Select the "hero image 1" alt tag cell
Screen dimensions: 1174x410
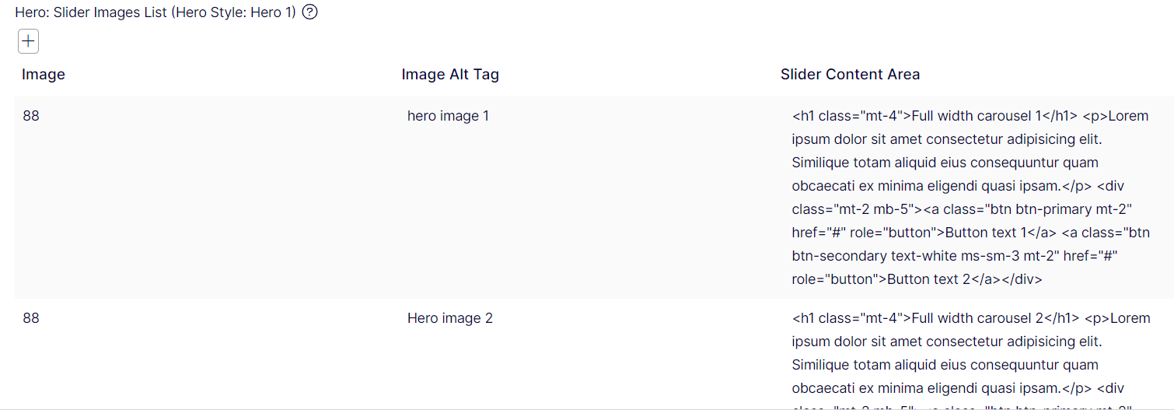[448, 116]
